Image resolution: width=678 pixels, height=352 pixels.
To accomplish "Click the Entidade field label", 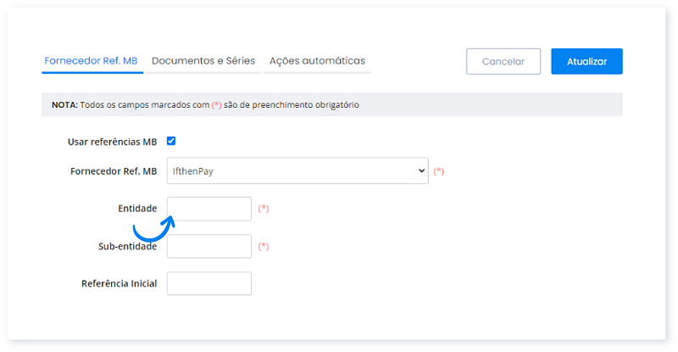I will (x=137, y=209).
